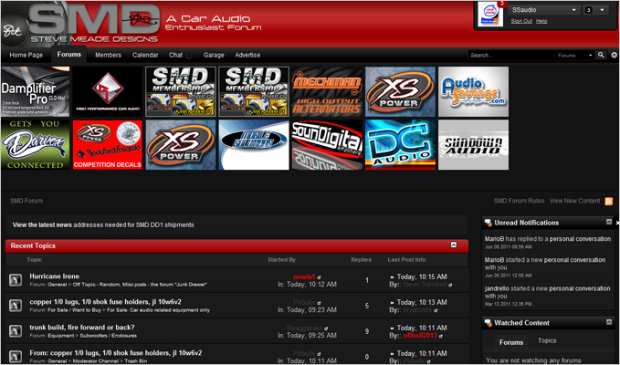This screenshot has width=620, height=365.
Task: Click the topic icon beside Hurricane Irene
Action: 16,280
